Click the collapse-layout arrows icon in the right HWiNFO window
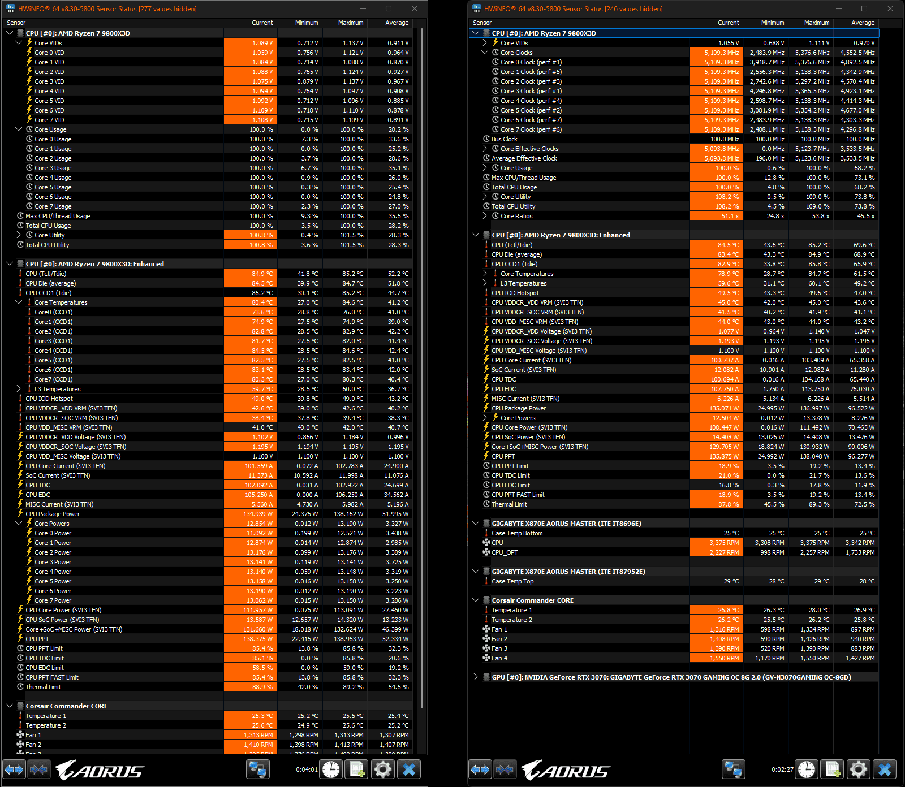 505,769
